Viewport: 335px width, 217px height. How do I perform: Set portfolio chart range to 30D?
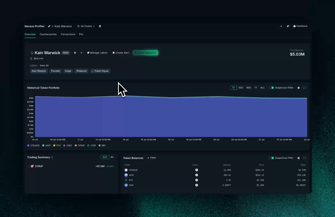(x=241, y=88)
